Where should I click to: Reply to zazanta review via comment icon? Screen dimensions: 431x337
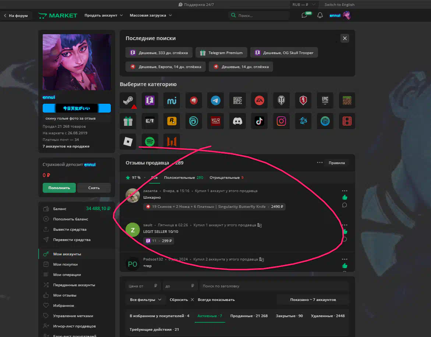point(345,205)
